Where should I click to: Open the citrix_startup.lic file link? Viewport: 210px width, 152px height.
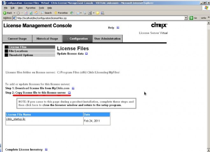click(16, 119)
